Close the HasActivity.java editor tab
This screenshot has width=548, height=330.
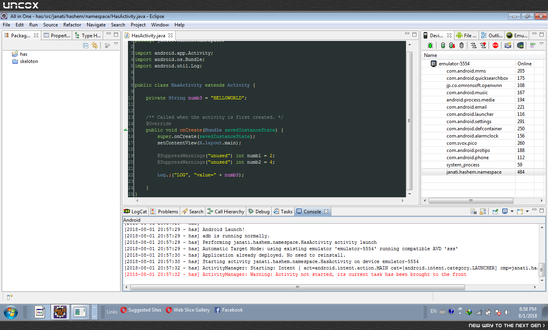pos(170,35)
